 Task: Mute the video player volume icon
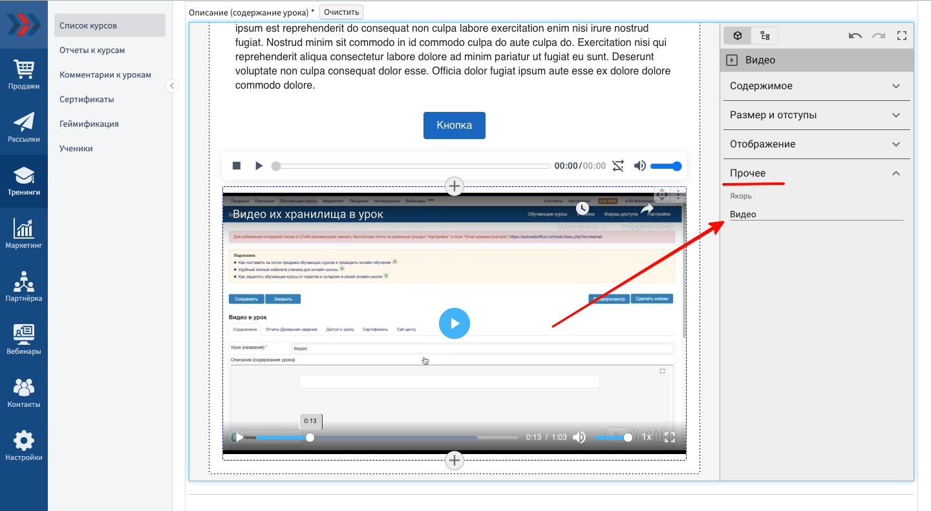(579, 437)
